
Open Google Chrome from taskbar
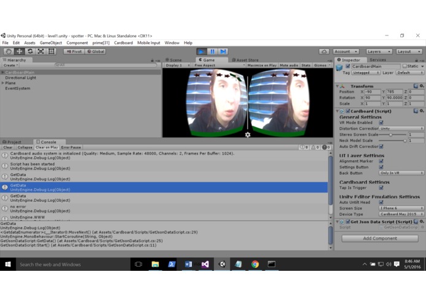click(x=255, y=264)
